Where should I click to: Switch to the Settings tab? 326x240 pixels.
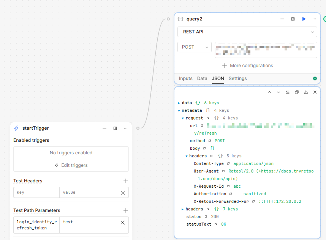click(x=237, y=78)
